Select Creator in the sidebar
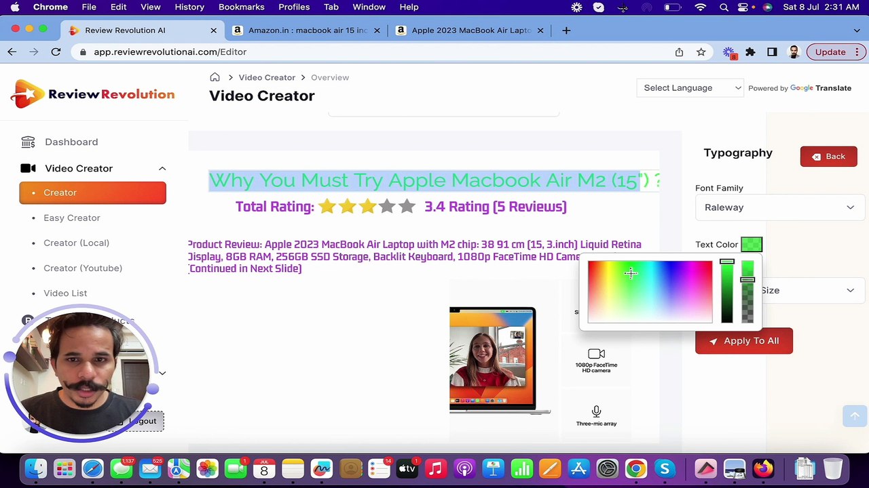This screenshot has height=488, width=869. (92, 192)
